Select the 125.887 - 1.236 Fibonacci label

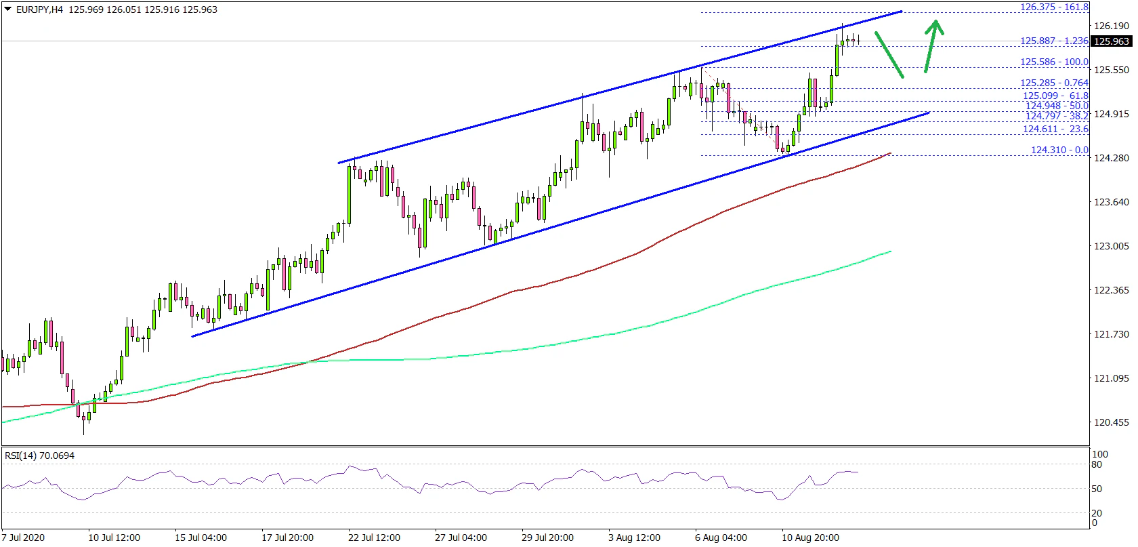(x=1054, y=41)
